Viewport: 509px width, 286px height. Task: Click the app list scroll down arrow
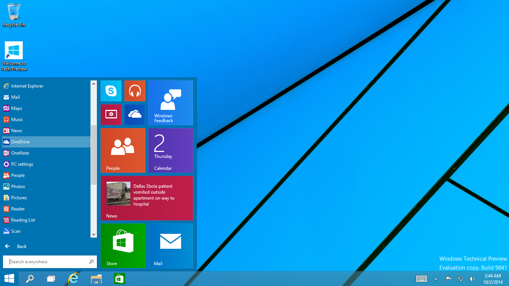(94, 234)
